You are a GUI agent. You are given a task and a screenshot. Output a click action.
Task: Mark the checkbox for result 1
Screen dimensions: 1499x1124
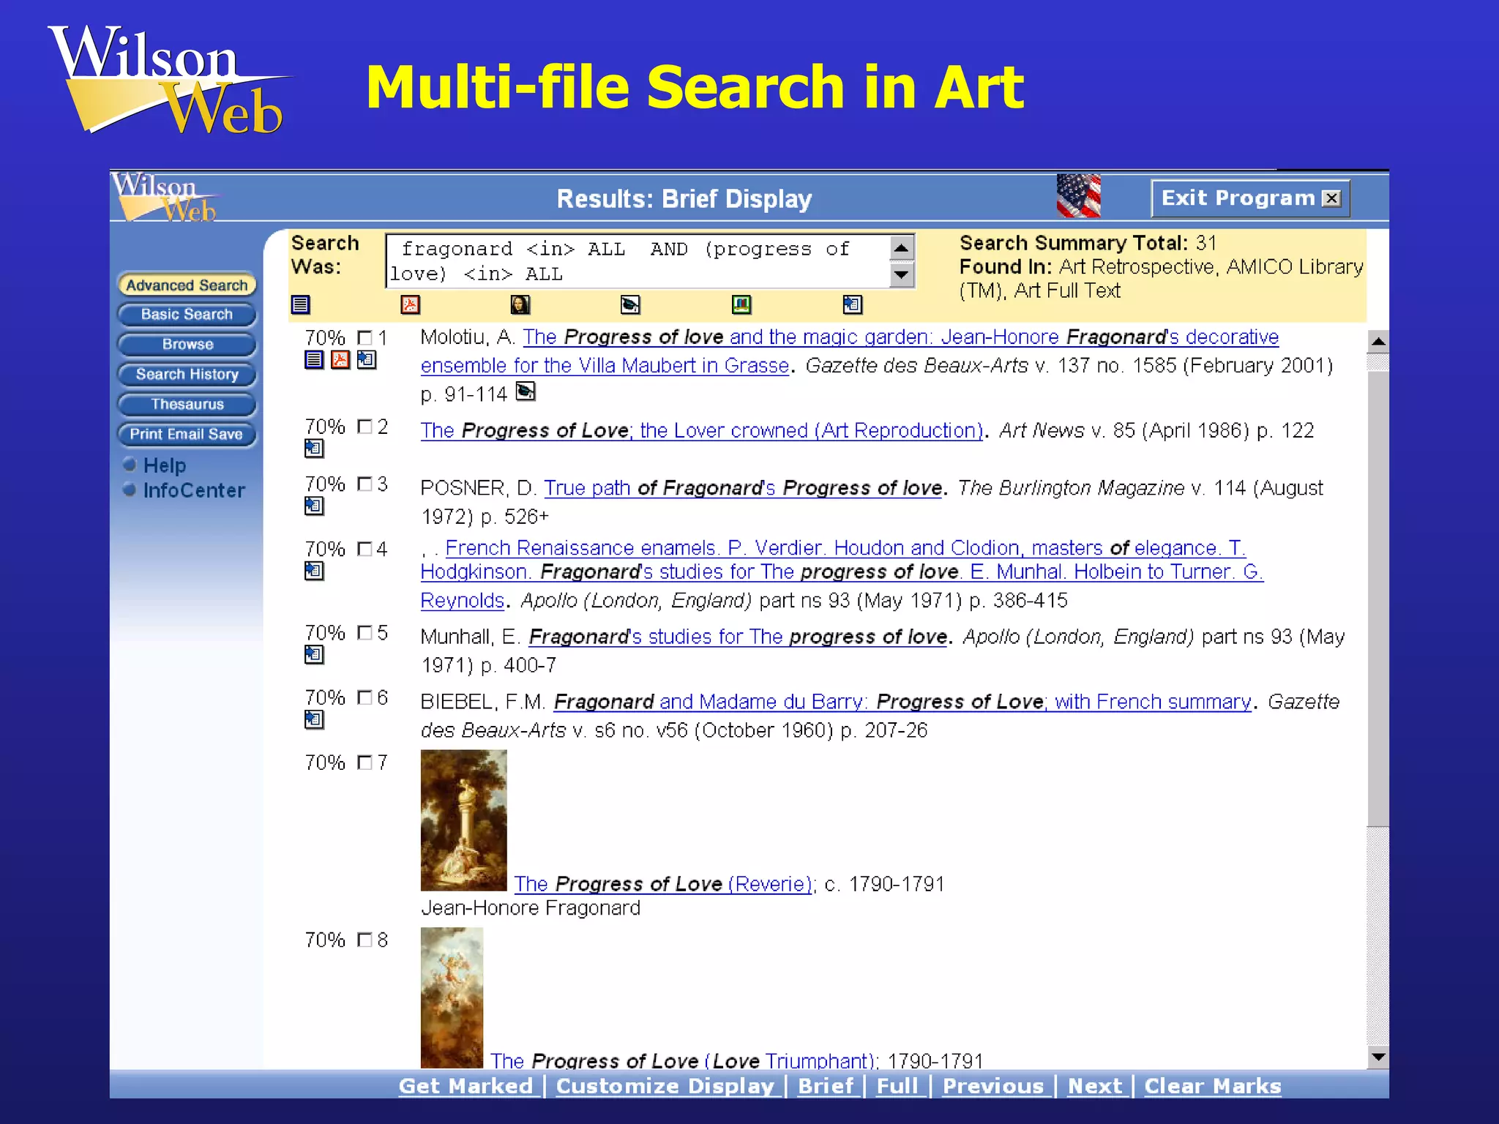coord(365,338)
